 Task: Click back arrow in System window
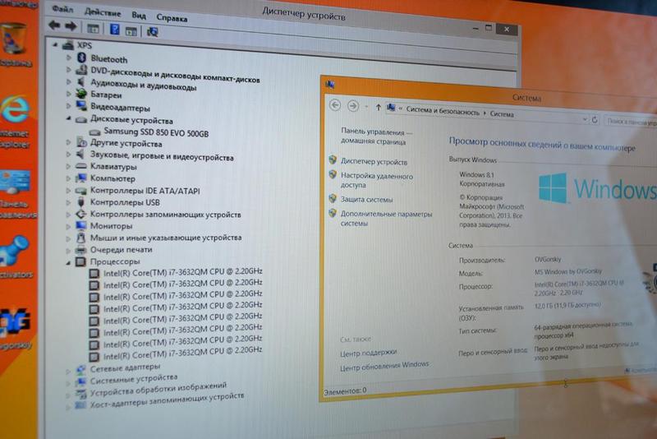click(x=335, y=105)
